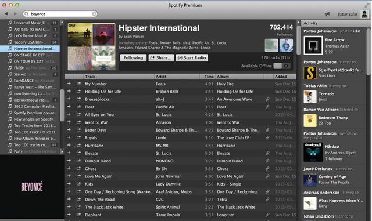The width and height of the screenshot is (372, 221).
Task: Start Radio for this playlist
Action: pos(192,58)
